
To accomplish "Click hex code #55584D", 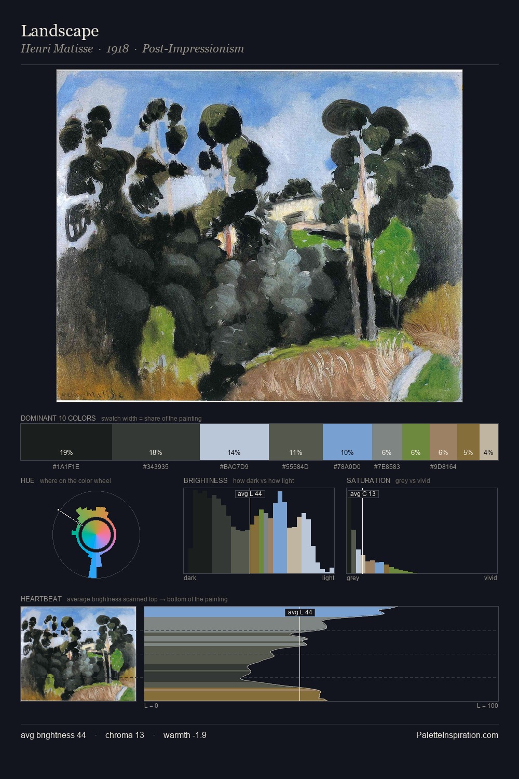I will coord(296,467).
